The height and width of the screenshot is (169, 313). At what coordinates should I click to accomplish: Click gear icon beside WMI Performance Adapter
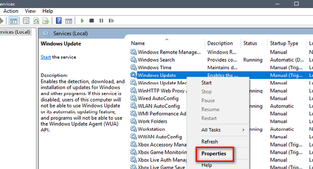pos(133,114)
